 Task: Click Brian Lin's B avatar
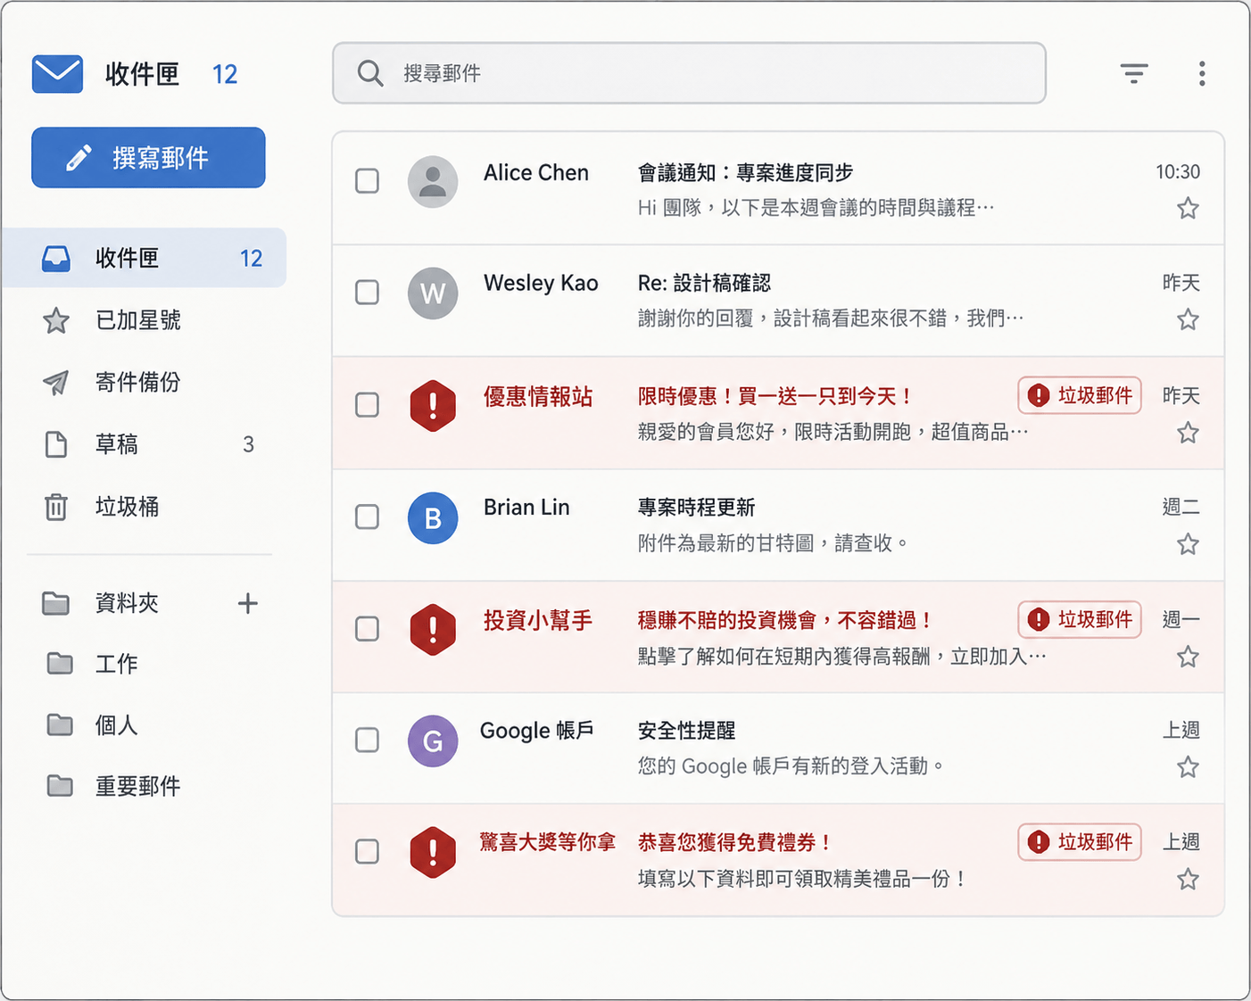pos(433,517)
